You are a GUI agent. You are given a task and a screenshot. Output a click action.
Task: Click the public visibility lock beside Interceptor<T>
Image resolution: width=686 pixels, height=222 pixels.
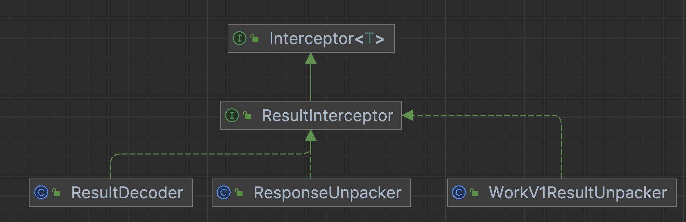click(254, 39)
